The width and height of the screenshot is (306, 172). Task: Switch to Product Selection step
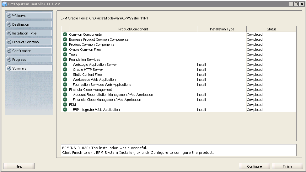coord(29,42)
